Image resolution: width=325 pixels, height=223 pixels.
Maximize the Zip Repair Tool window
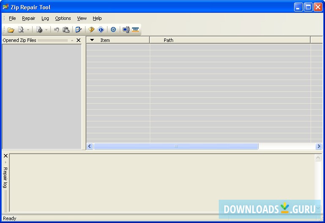coord(308,7)
